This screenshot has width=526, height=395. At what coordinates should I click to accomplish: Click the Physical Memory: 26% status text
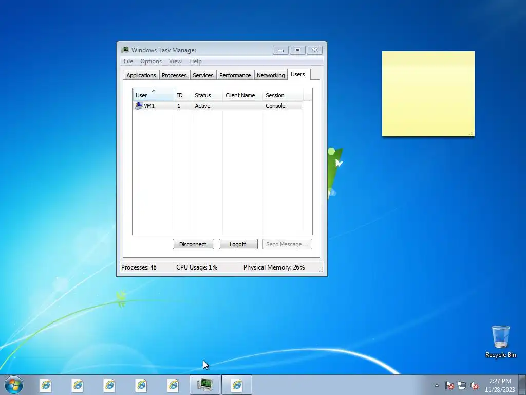click(274, 267)
